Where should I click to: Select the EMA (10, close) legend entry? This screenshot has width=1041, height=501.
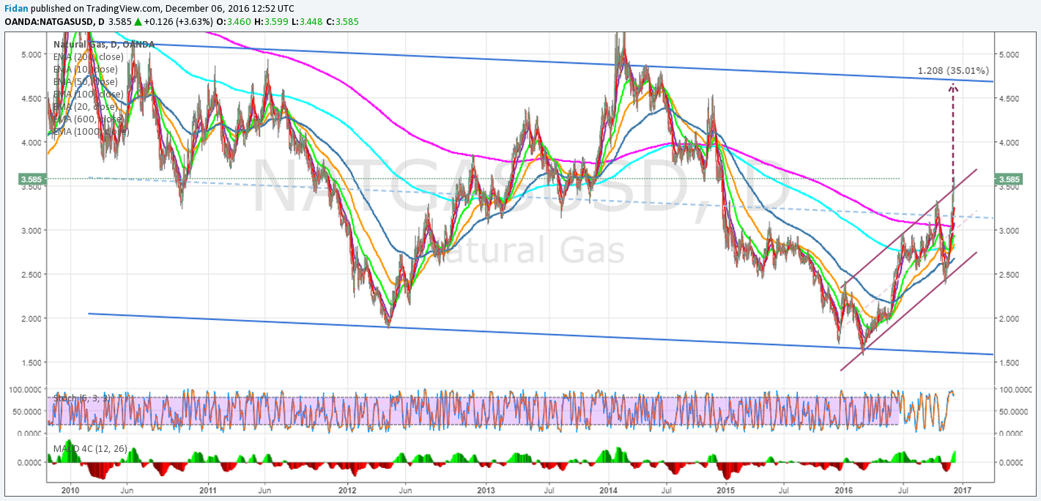click(86, 70)
